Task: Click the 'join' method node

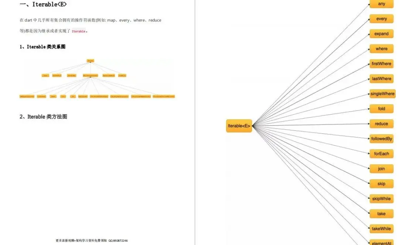Action: [x=381, y=169]
